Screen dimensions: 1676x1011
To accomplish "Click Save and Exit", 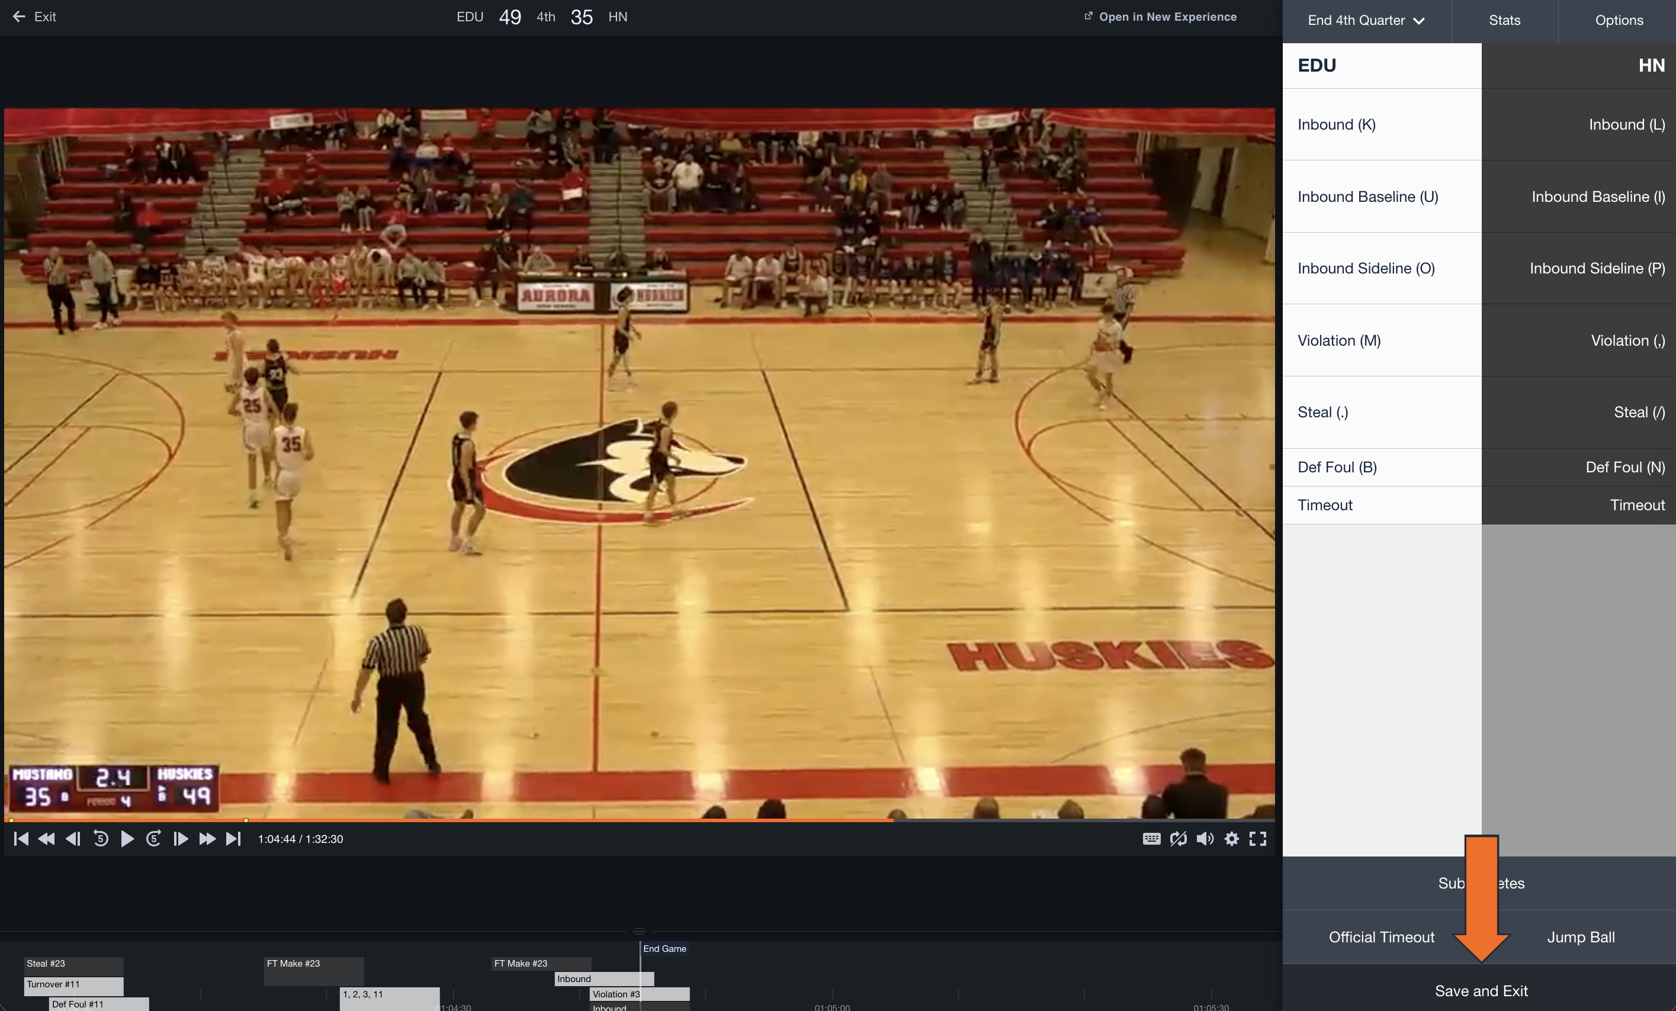I will point(1481,991).
